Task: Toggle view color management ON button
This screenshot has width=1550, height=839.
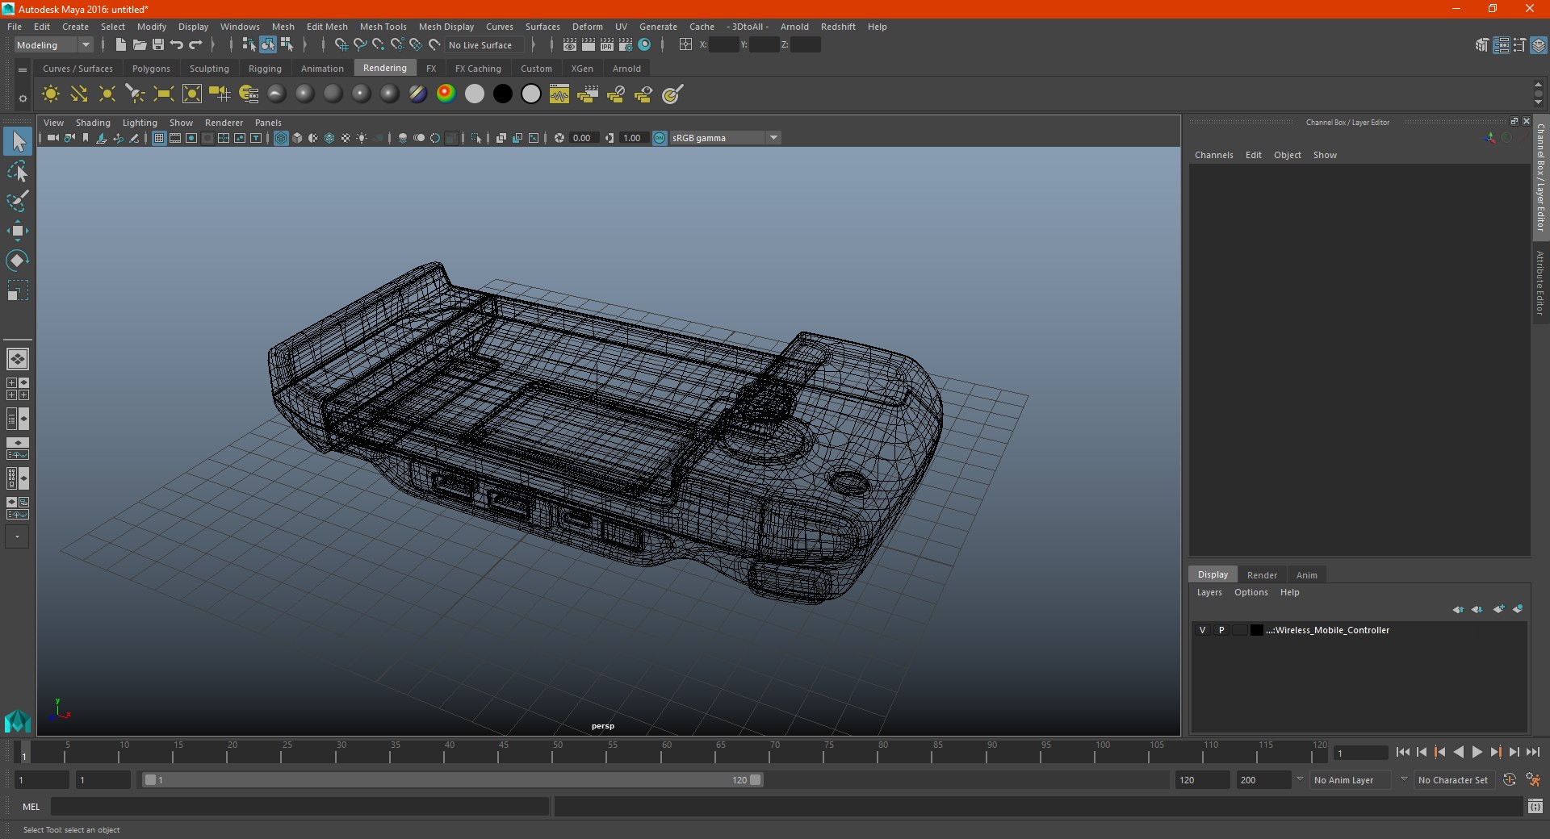Action: [660, 138]
